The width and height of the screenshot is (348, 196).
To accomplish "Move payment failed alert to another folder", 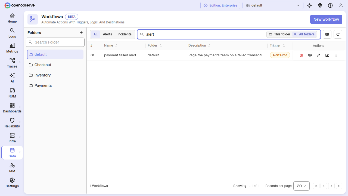I will pyautogui.click(x=327, y=55).
